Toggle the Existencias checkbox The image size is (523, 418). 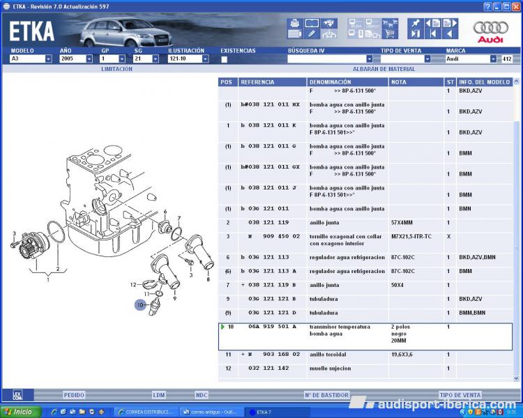[x=224, y=59]
